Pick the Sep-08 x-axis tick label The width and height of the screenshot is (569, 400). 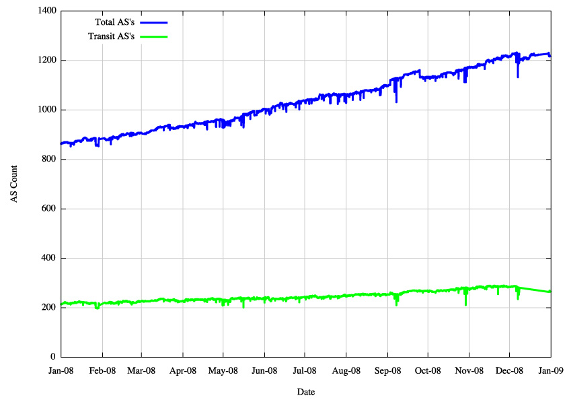(x=387, y=370)
